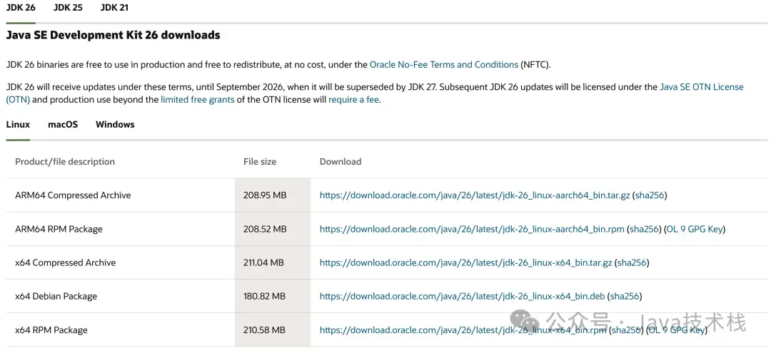The height and width of the screenshot is (353, 771).
Task: Follow the require a fee link
Action: pyautogui.click(x=353, y=100)
